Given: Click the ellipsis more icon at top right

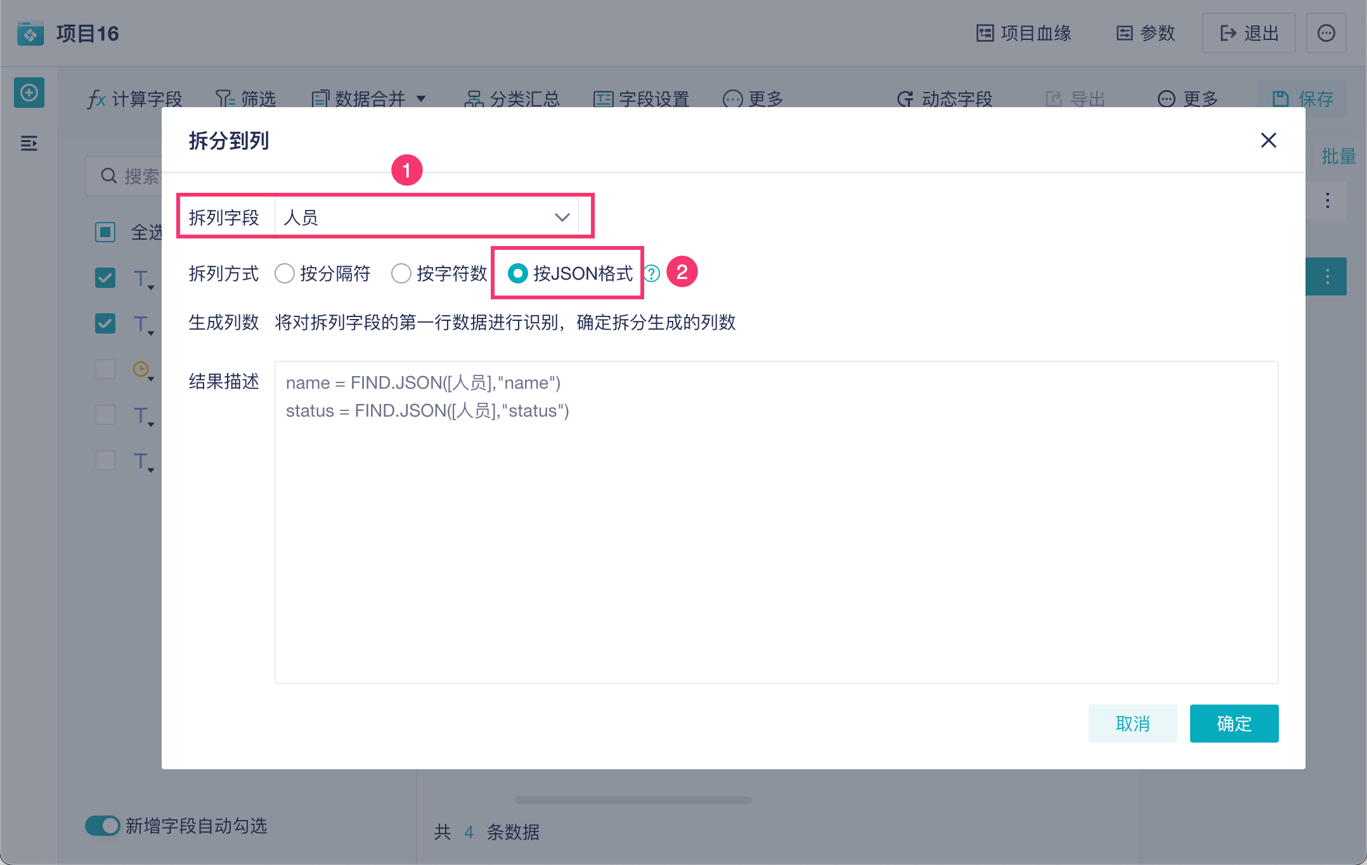Looking at the screenshot, I should pyautogui.click(x=1326, y=33).
